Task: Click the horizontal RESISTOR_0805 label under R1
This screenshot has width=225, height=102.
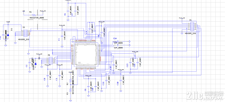Action: coord(37,18)
